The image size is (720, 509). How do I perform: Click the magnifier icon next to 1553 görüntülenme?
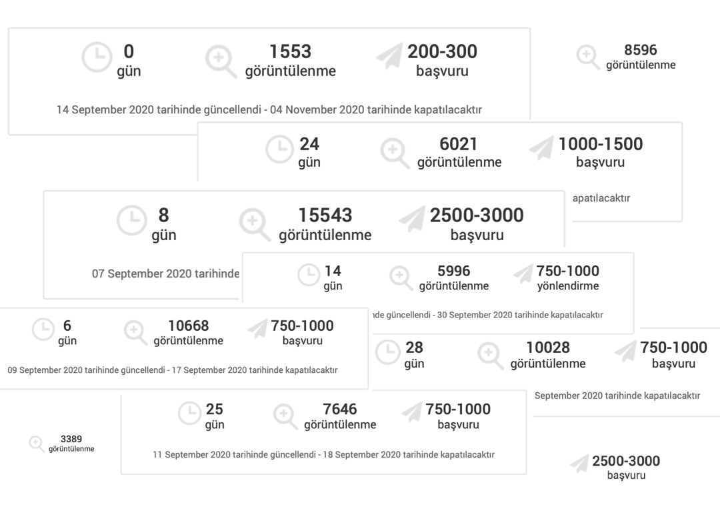tap(220, 61)
